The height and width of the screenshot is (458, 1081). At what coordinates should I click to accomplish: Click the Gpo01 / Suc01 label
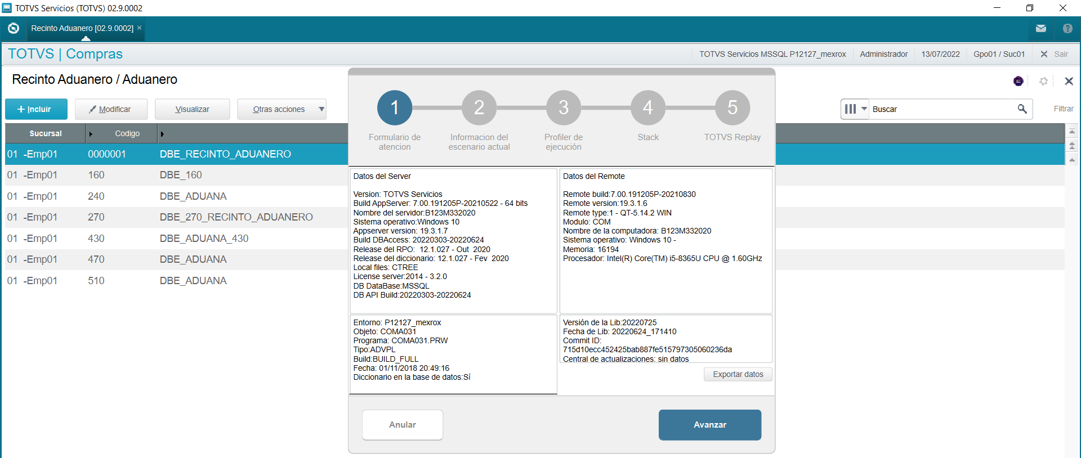click(999, 54)
